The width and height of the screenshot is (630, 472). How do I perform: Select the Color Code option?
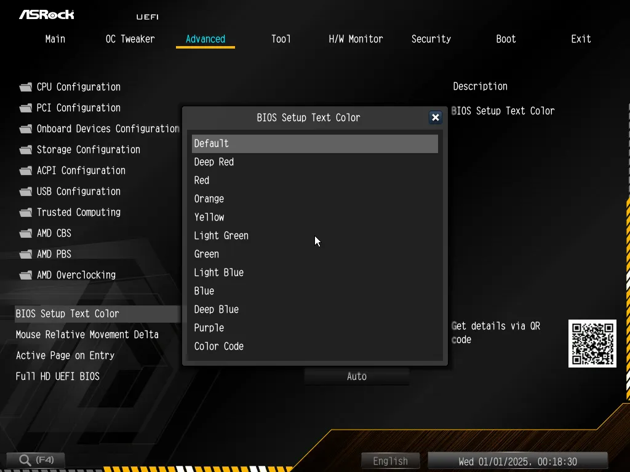(x=219, y=347)
